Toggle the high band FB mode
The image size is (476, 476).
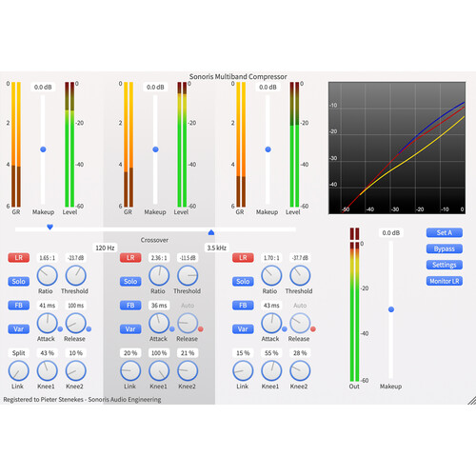tap(243, 305)
